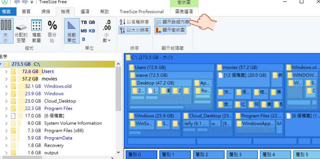This screenshot has height=159, width=320.
Task: Set size unit to KB
Action: click(92, 31)
